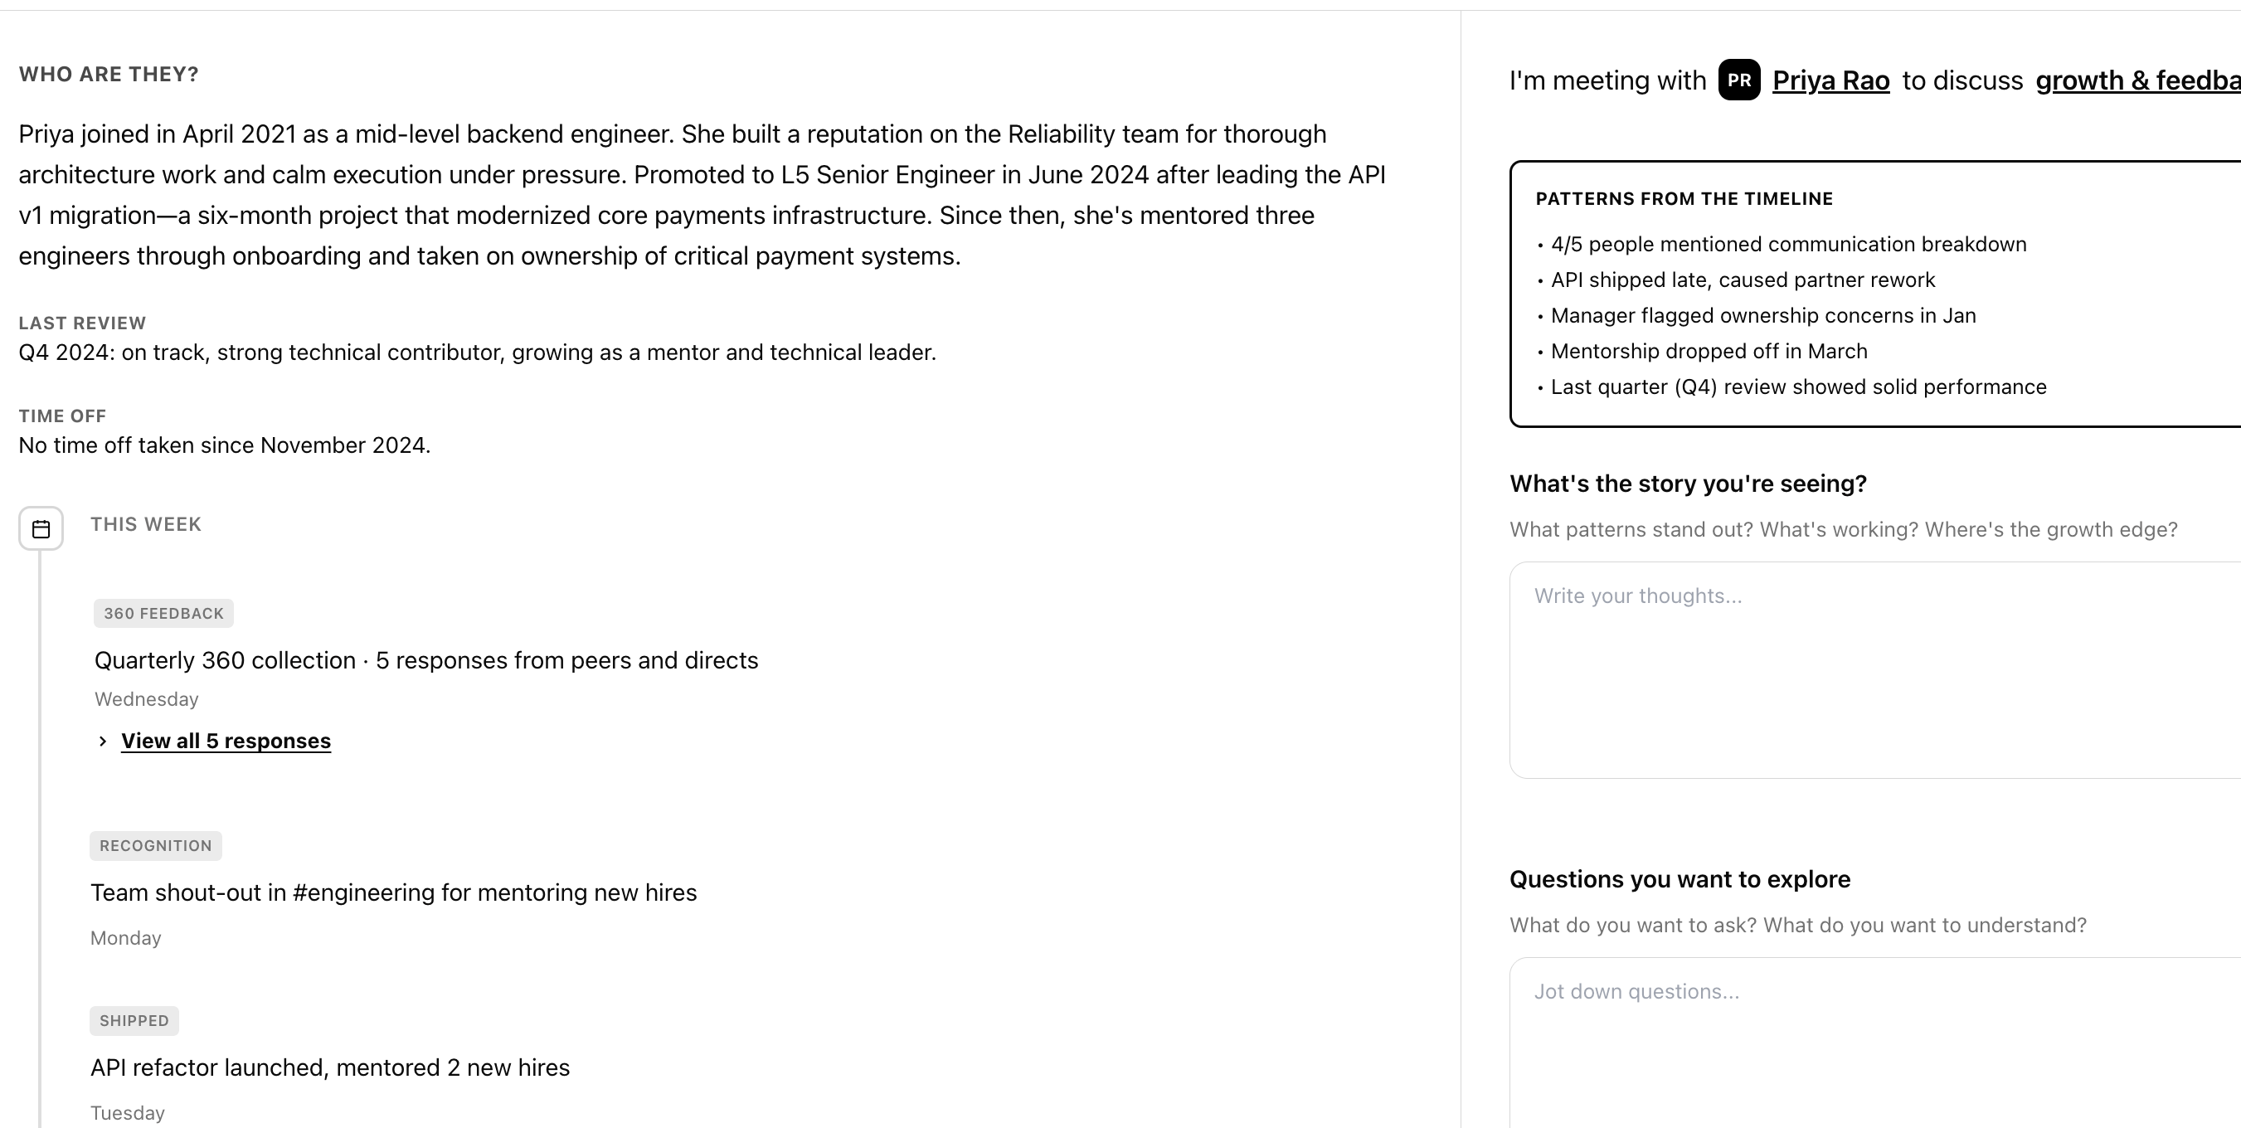Click the Mentorship dropped off in March bullet
The height and width of the screenshot is (1128, 2241).
pyautogui.click(x=1709, y=352)
